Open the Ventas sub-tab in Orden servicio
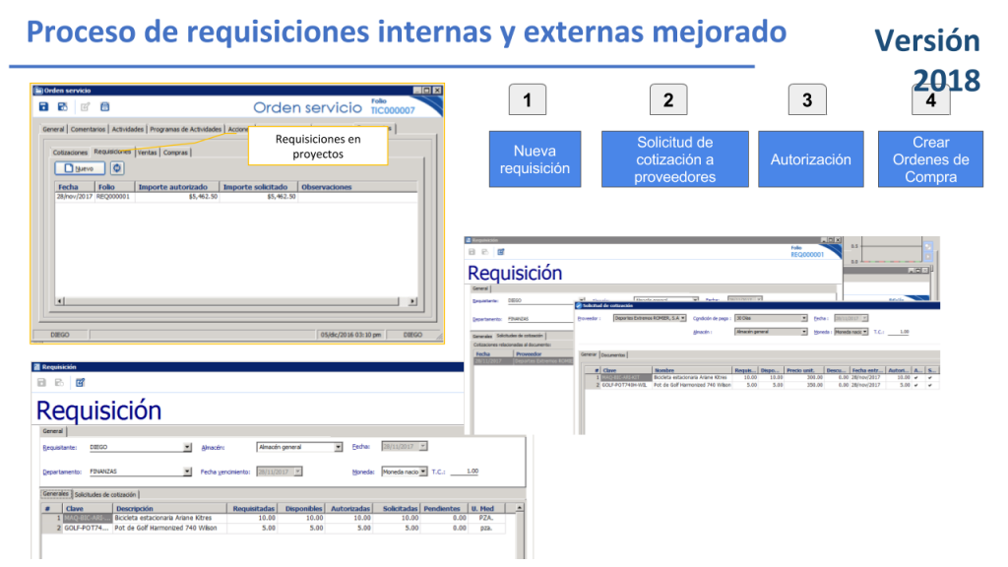Screen dimensions: 1008x567 point(148,153)
